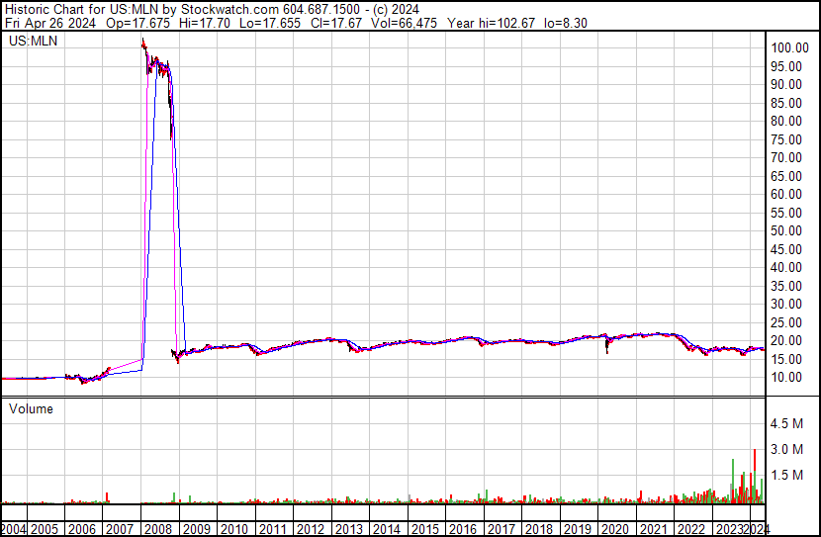Click the 3.0 M volume axis label
821x537 pixels.
tap(786, 449)
